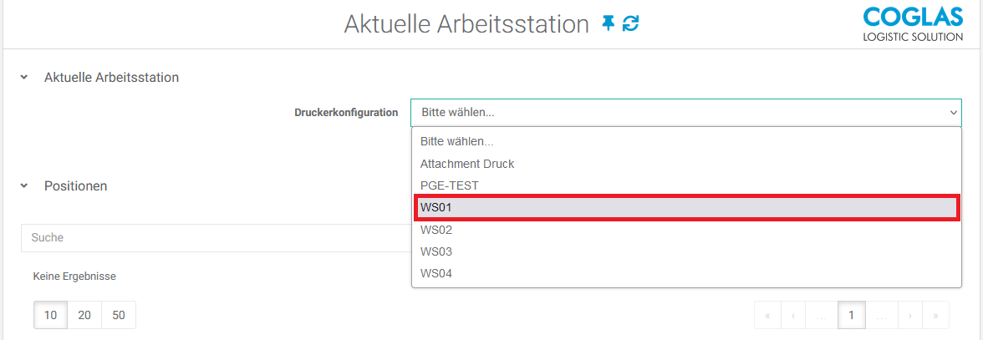This screenshot has width=983, height=340.
Task: Click the pin icon beside the title
Action: click(609, 24)
